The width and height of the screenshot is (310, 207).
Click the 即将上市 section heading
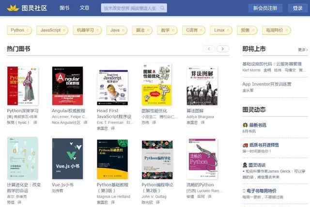click(254, 49)
